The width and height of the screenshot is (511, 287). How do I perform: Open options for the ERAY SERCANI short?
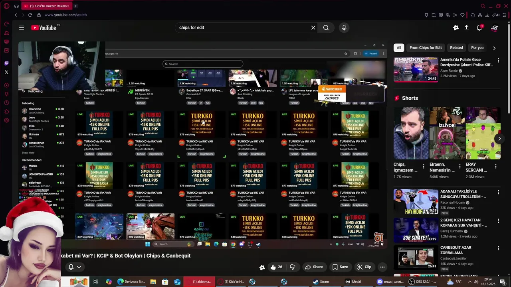[496, 166]
